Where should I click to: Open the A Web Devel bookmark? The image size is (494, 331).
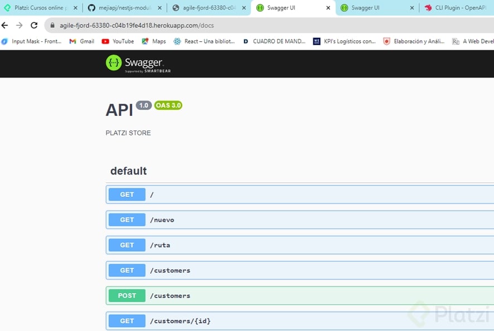tap(473, 41)
